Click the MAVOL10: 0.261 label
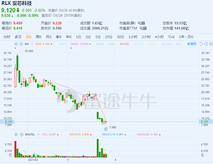The image size is (213, 164). tap(113, 135)
